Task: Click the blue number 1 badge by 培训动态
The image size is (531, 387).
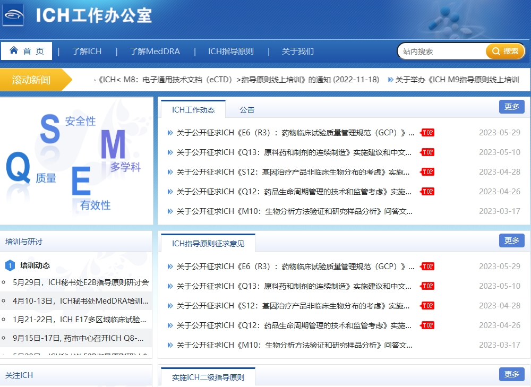Action: pos(10,265)
